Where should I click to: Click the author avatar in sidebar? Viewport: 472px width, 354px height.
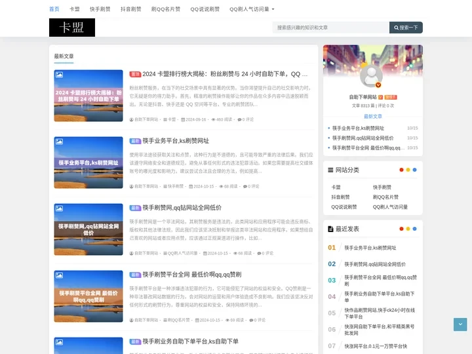point(371,75)
